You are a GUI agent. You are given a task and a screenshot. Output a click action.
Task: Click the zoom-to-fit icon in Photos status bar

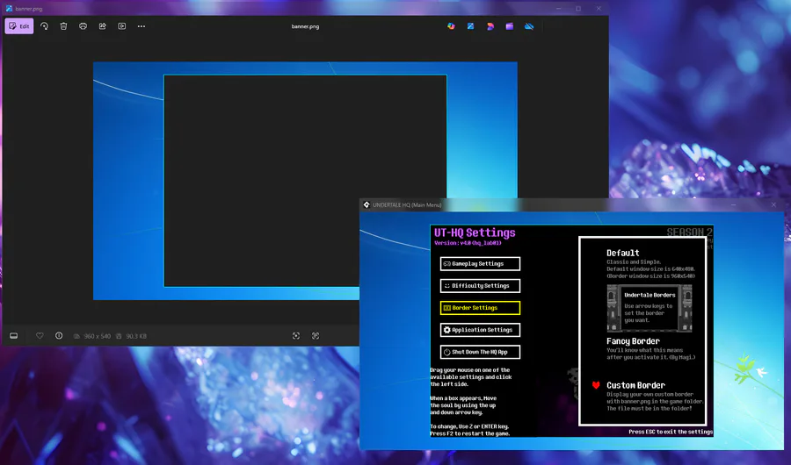point(296,336)
